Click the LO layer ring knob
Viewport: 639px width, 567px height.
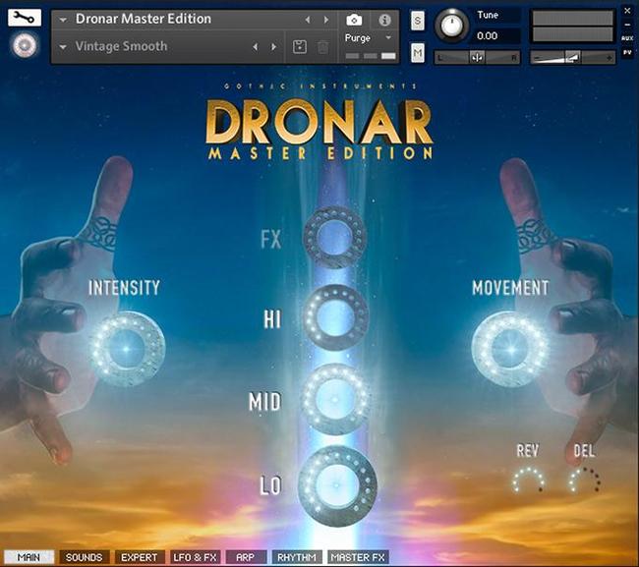337,485
